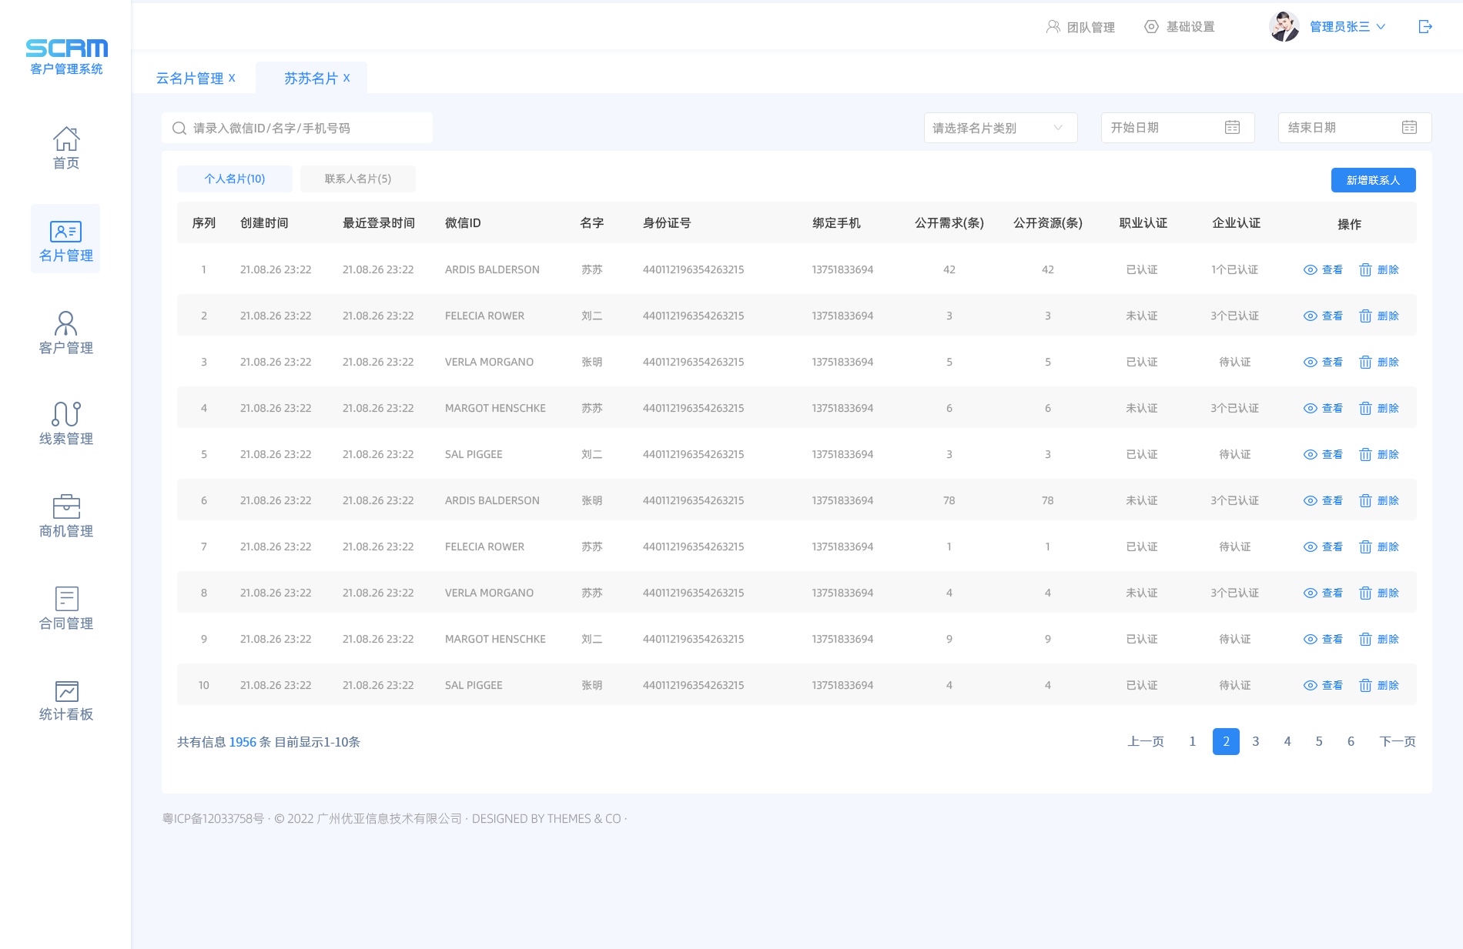Viewport: 1463px width, 949px height.
Task: Select 名片管理 card icon in sidebar
Action: [66, 231]
